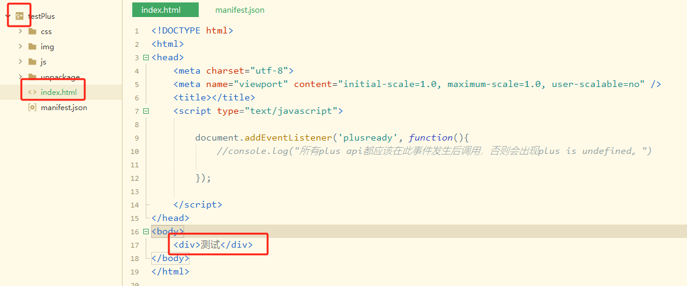Click the opening body tag
Screen dimensions: 687x286
click(168, 231)
